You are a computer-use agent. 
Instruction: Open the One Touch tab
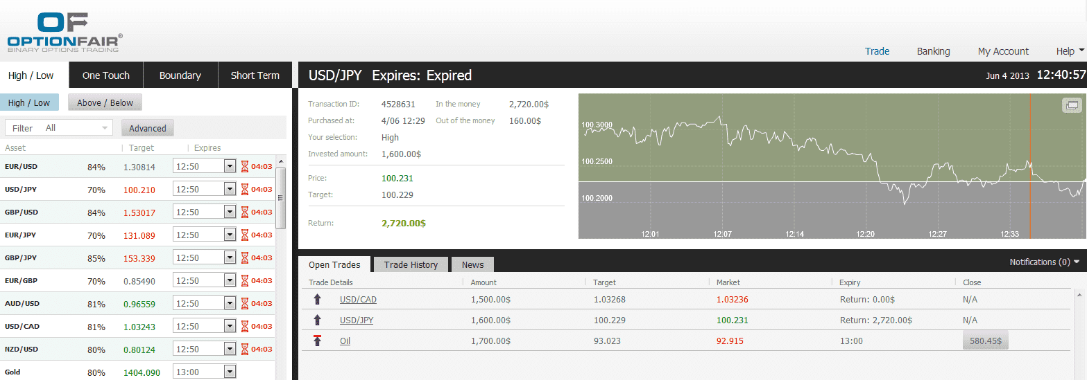pyautogui.click(x=106, y=75)
